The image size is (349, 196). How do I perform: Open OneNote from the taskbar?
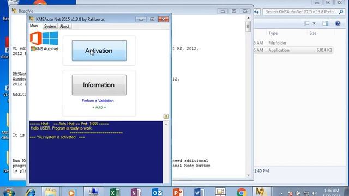click(136, 192)
